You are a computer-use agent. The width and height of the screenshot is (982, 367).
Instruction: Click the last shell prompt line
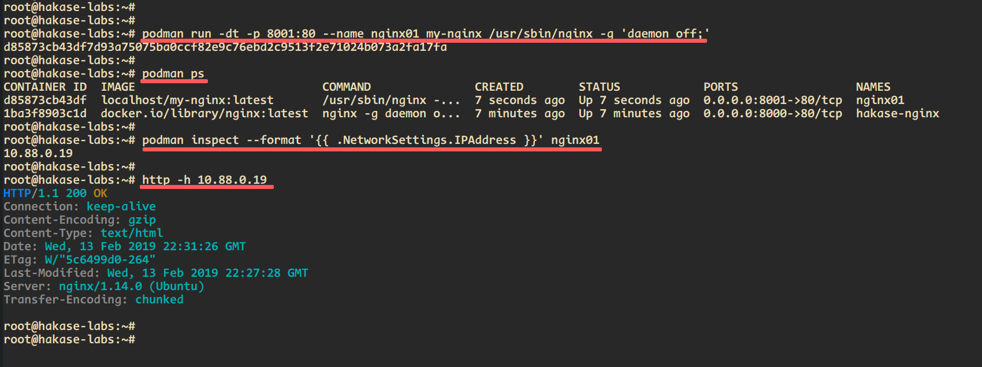(69, 339)
